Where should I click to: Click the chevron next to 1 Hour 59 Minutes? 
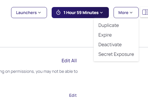tap(101, 13)
